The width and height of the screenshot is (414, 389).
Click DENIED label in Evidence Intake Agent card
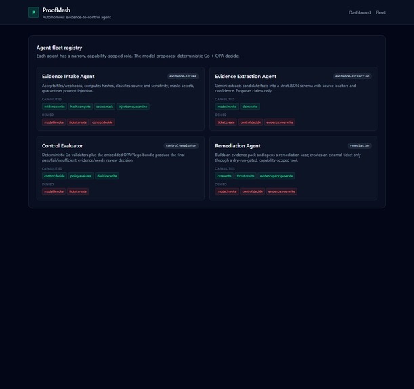tap(48, 115)
